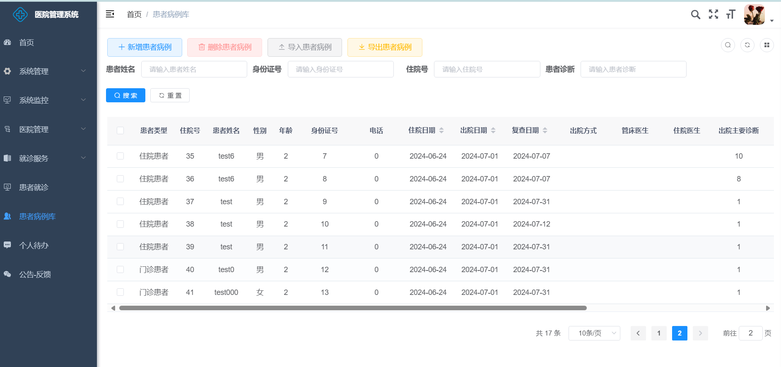Click the gear icon beside 系统管理
Screen dimensions: 781x367
point(7,71)
